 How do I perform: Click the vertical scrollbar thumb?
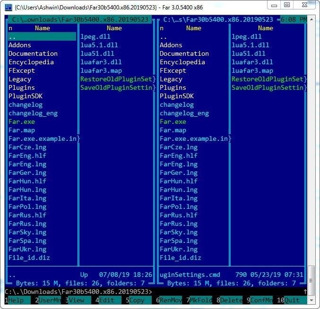pyautogui.click(x=311, y=281)
